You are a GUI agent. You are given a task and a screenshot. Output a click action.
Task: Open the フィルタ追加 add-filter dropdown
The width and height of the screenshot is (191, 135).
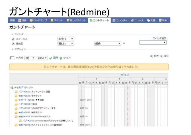(153, 43)
